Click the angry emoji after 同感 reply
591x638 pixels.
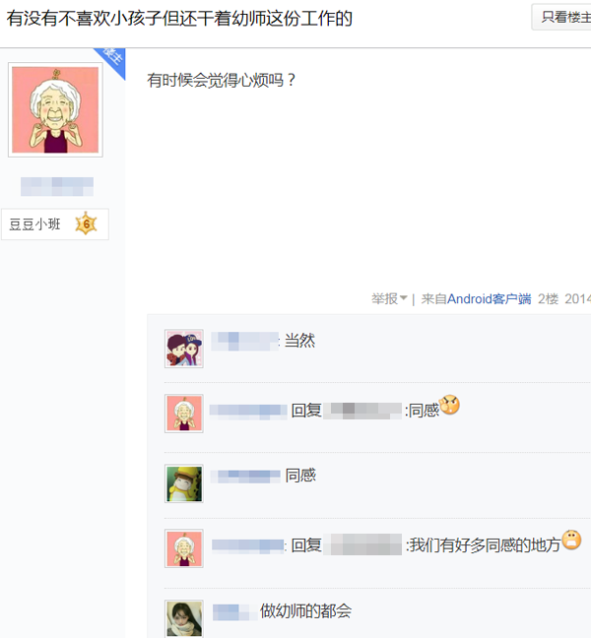(450, 406)
